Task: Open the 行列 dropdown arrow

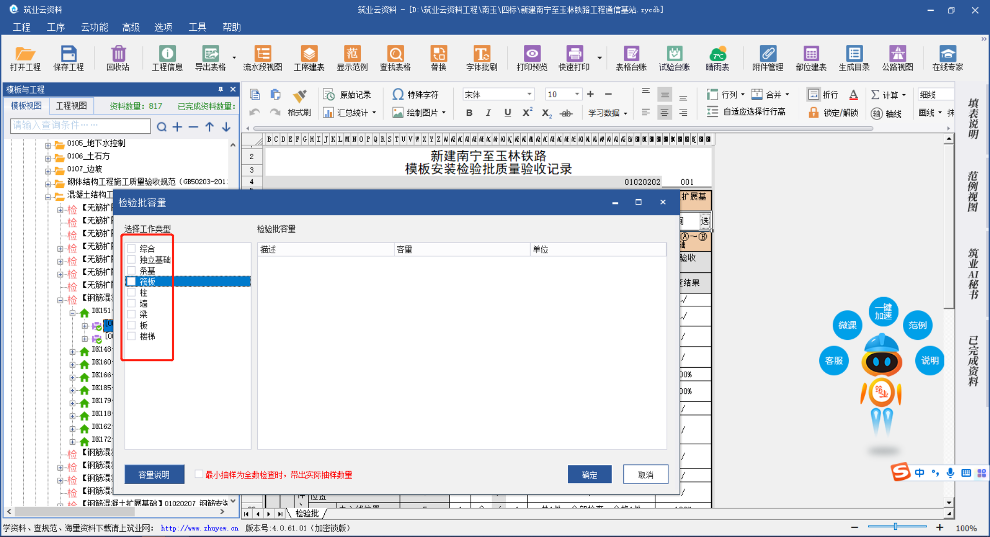Action: click(x=742, y=95)
